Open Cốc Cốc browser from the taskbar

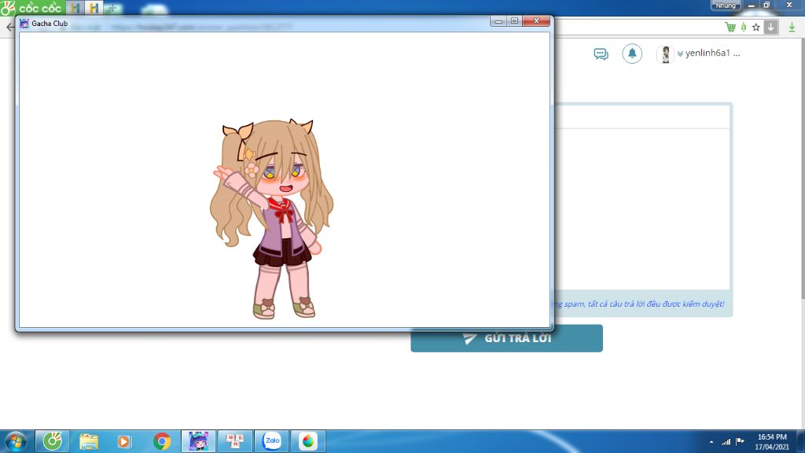(x=53, y=441)
